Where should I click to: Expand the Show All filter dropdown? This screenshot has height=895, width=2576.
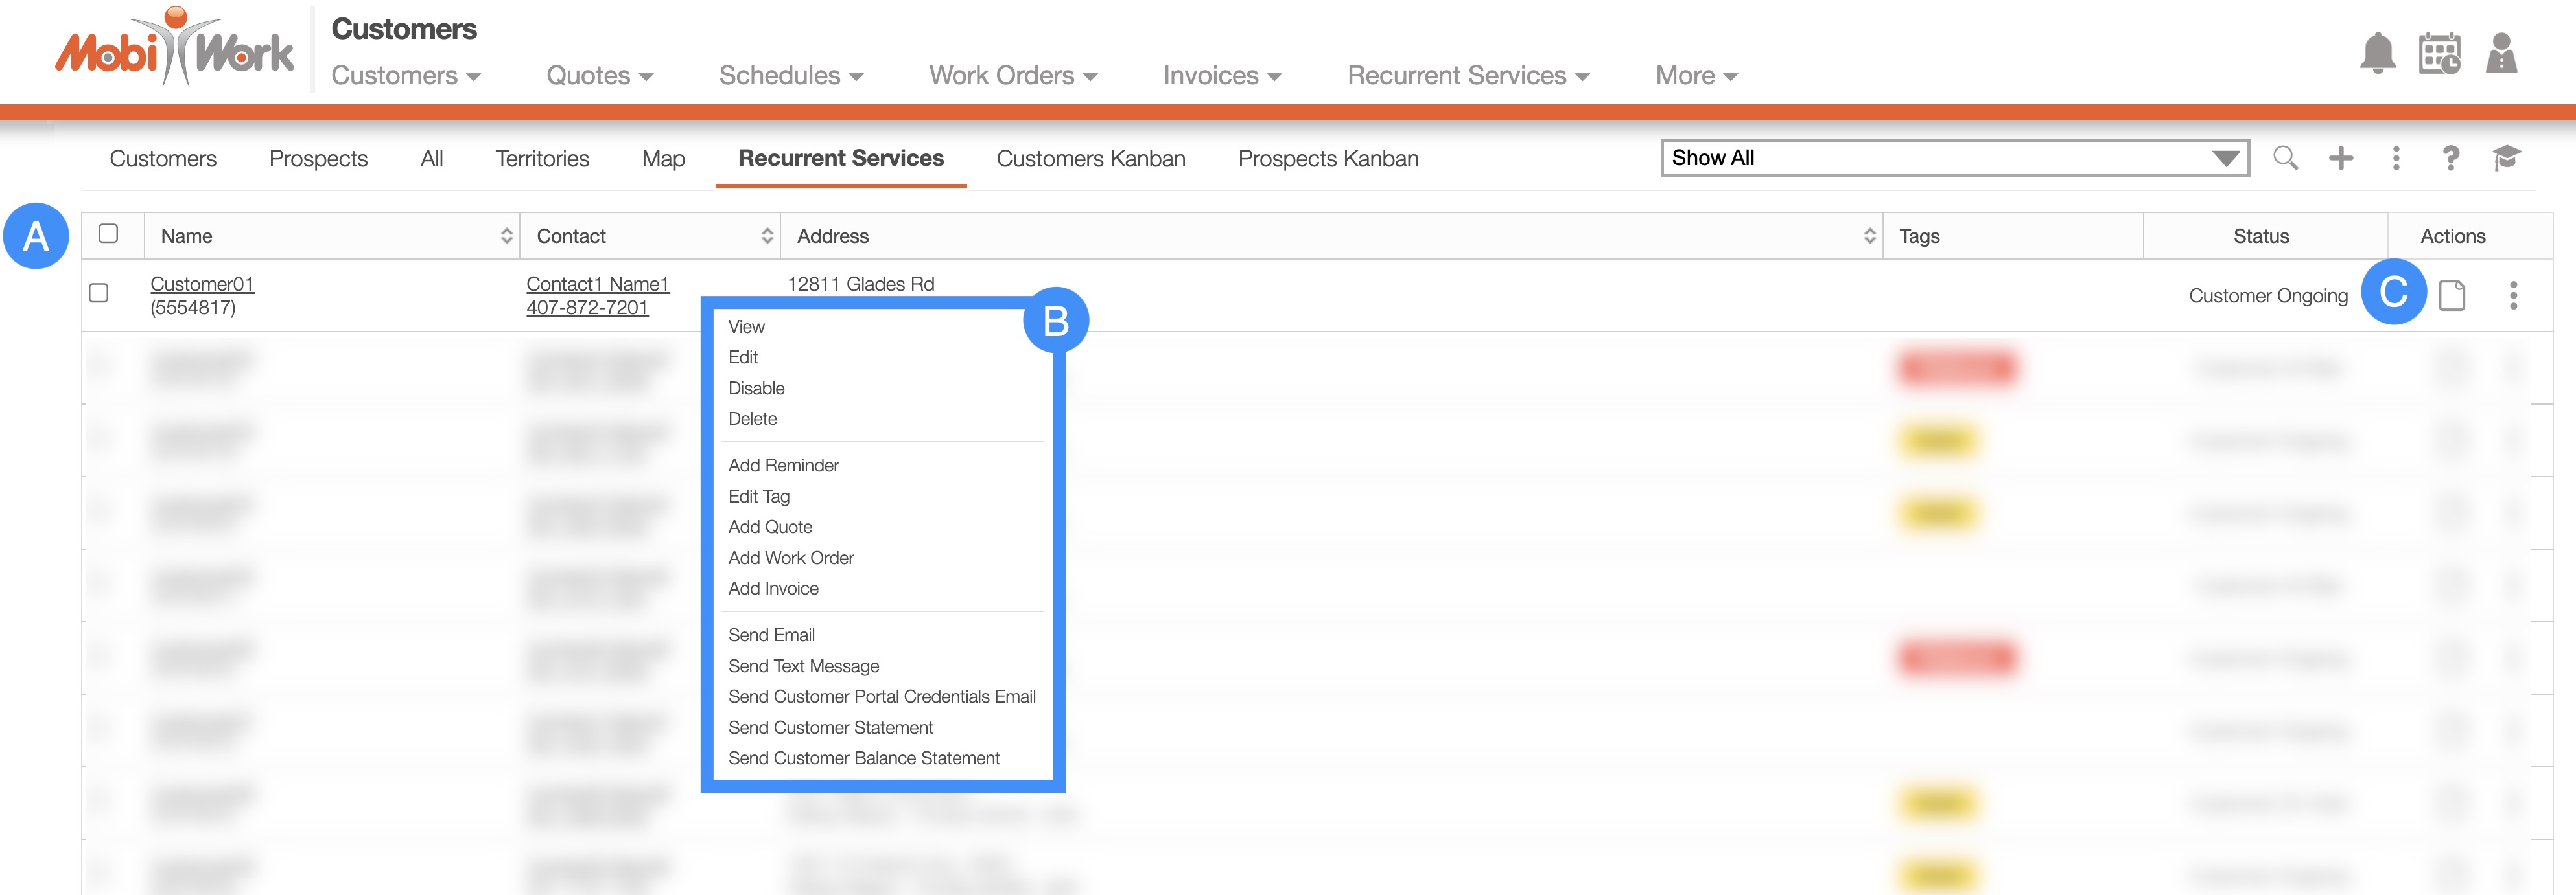coord(1954,158)
